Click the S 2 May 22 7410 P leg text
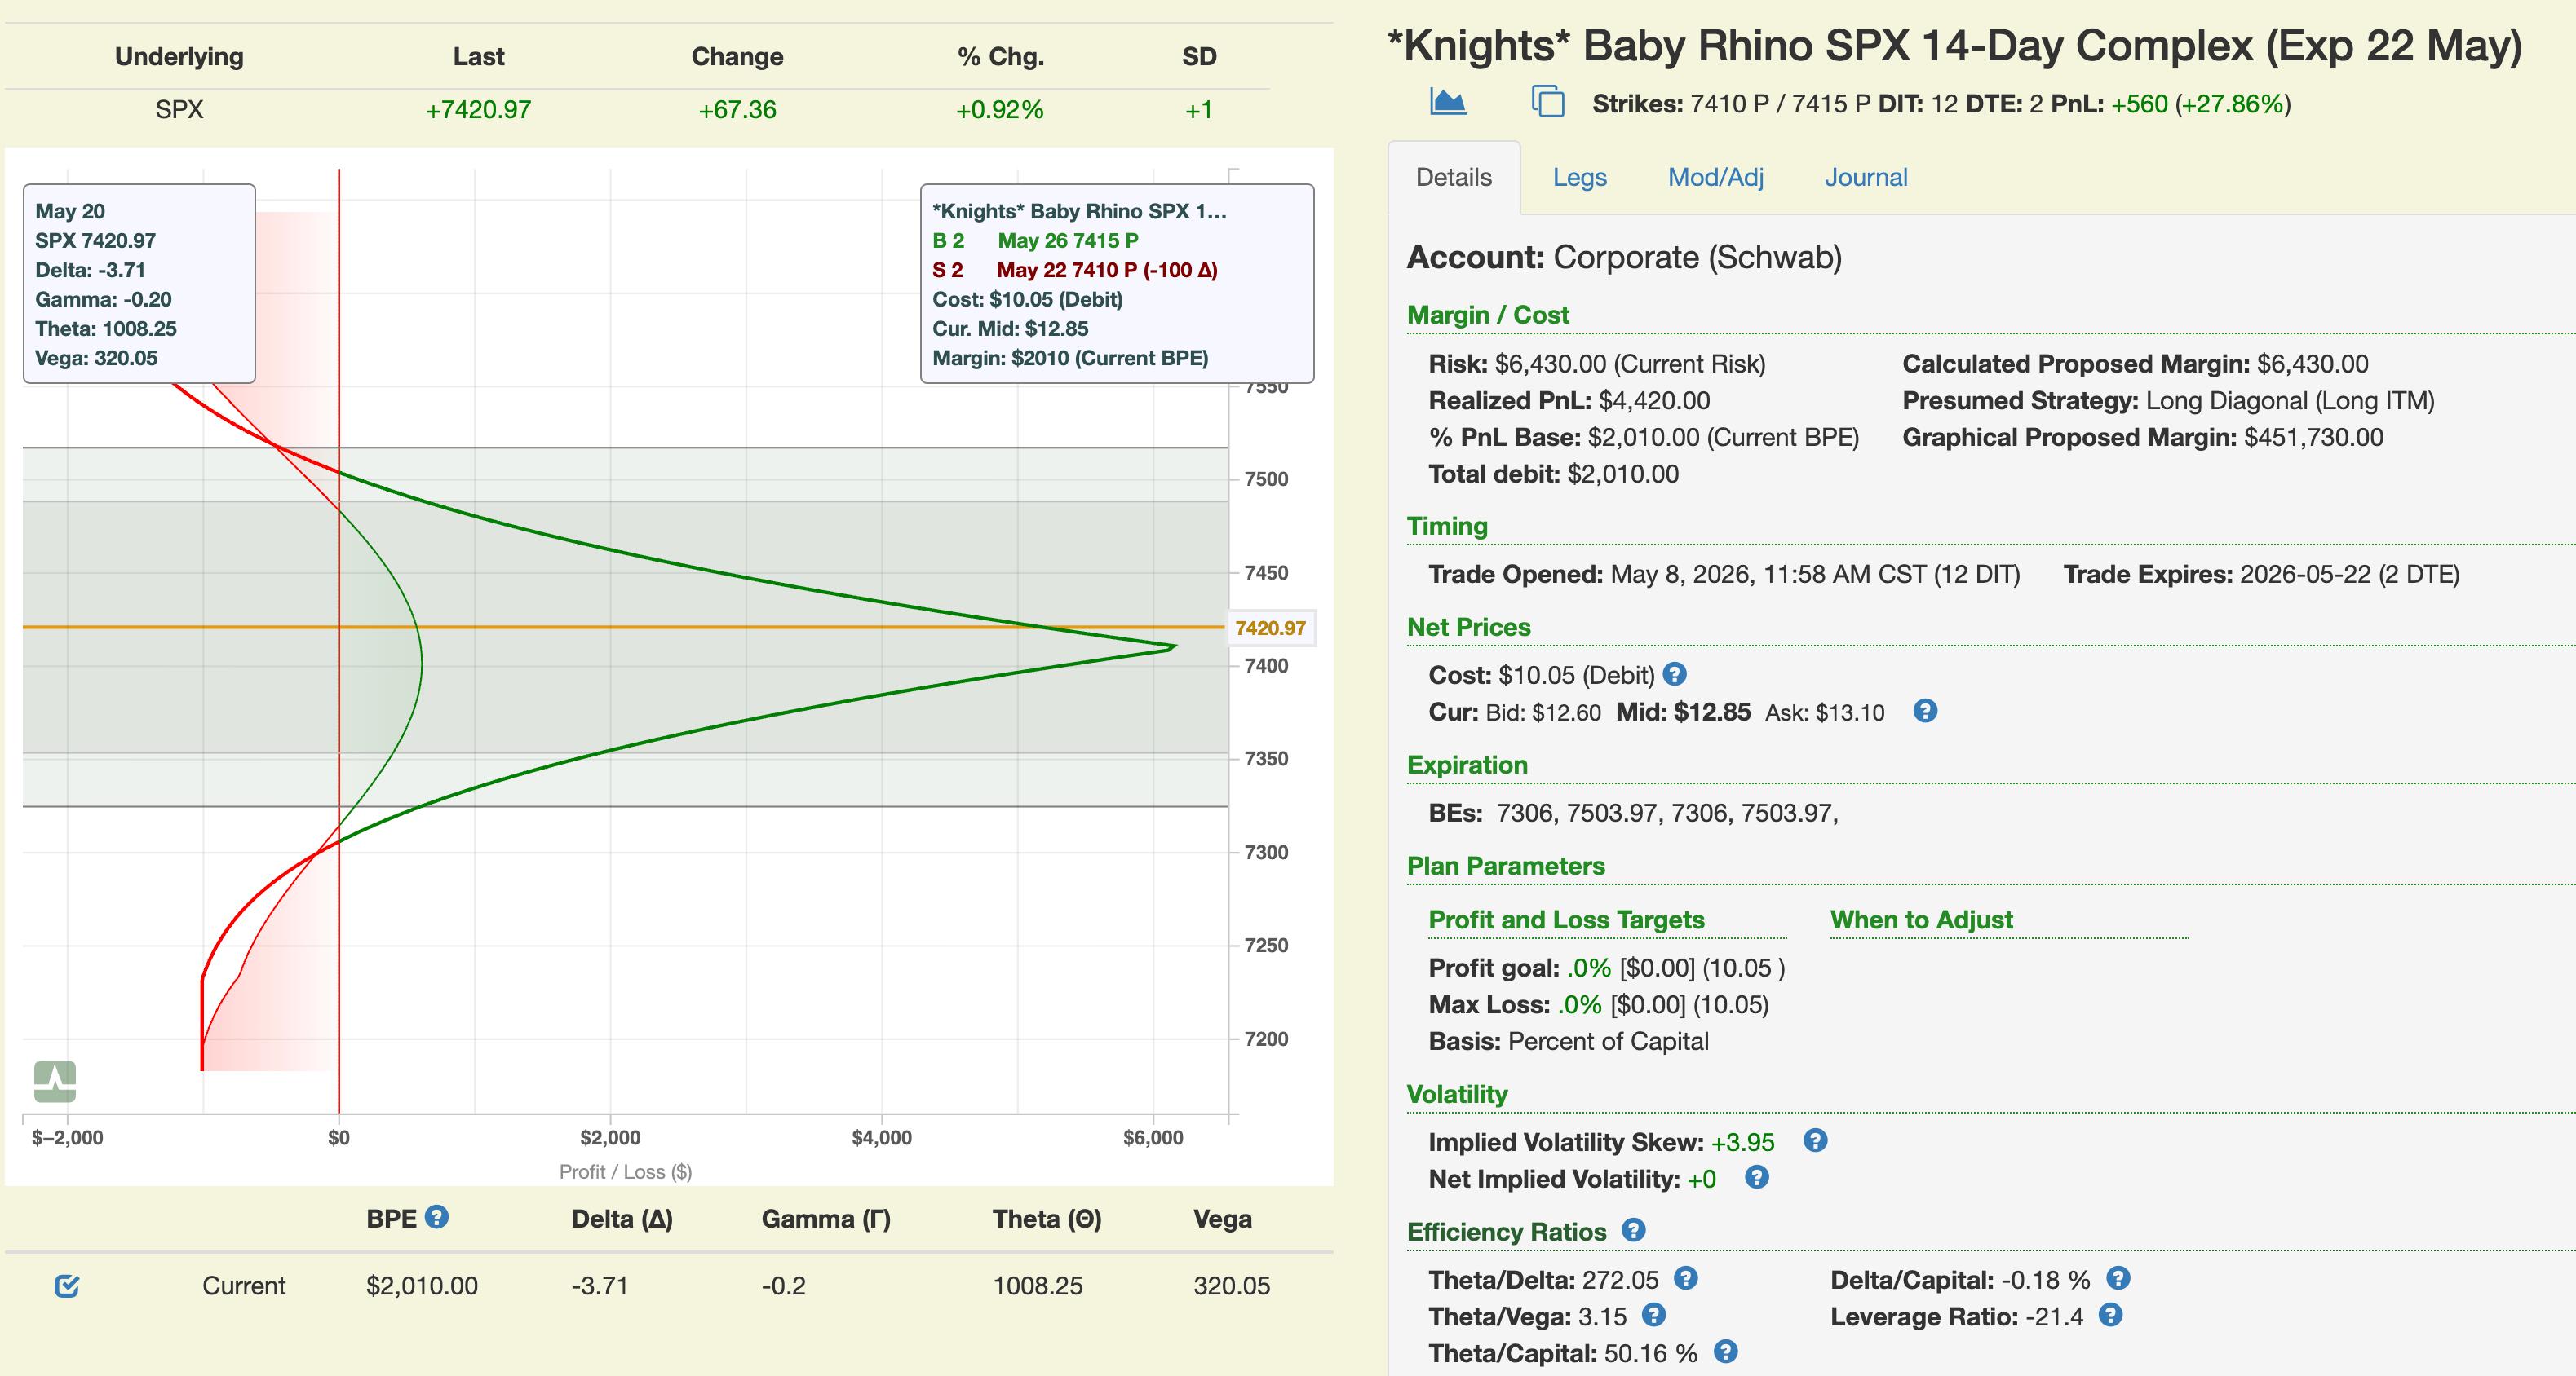This screenshot has width=2576, height=1376. point(1075,270)
